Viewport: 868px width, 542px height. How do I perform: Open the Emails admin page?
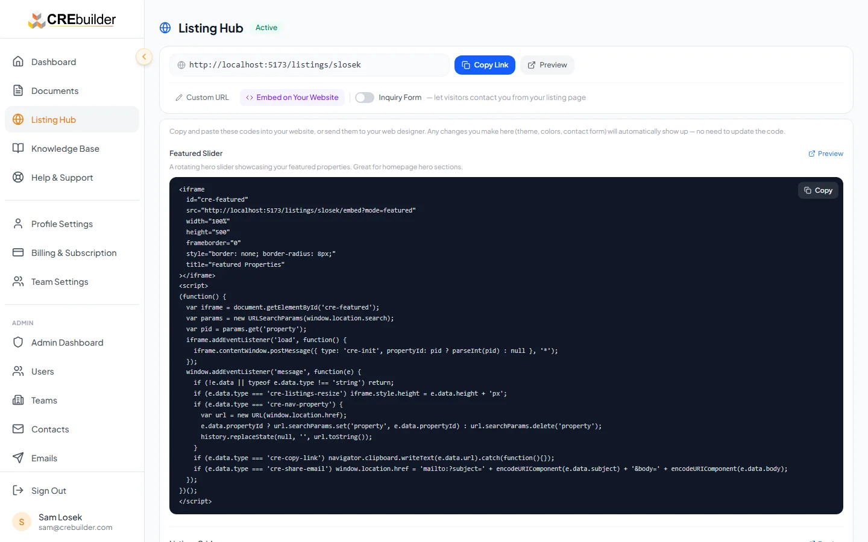pos(45,458)
